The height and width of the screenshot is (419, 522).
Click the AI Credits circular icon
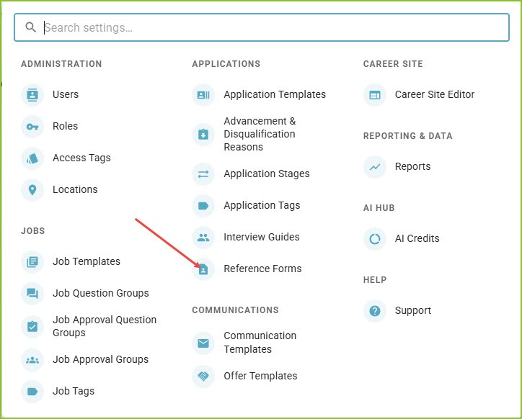point(375,239)
